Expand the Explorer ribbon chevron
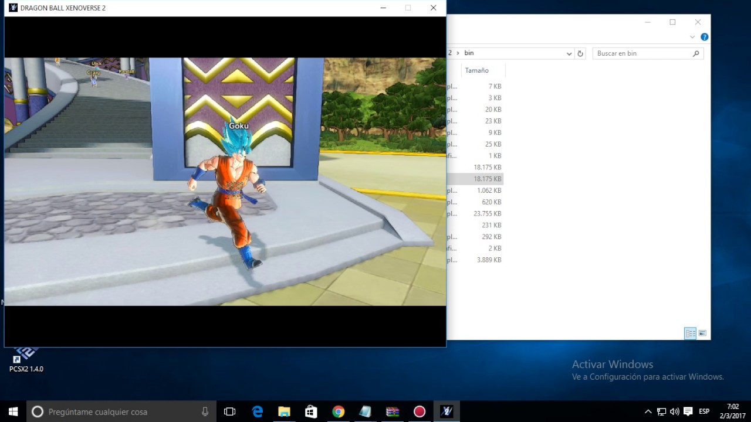 [x=693, y=37]
